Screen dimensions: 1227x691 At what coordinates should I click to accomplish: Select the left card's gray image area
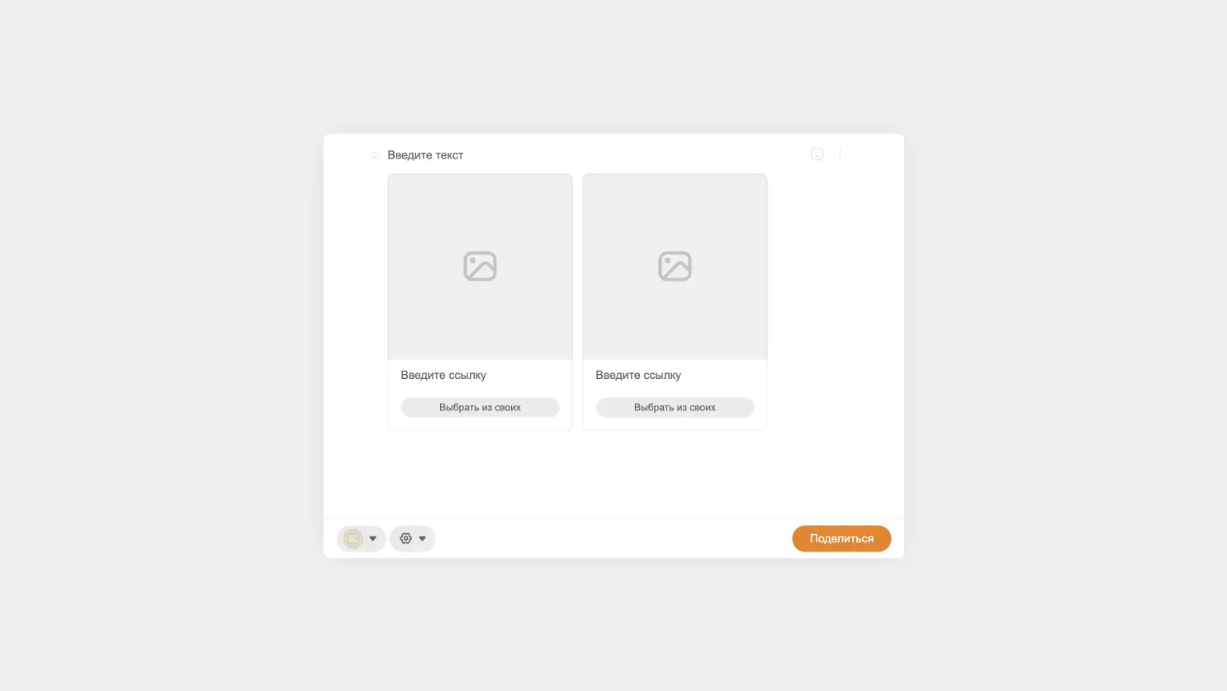[x=480, y=267]
